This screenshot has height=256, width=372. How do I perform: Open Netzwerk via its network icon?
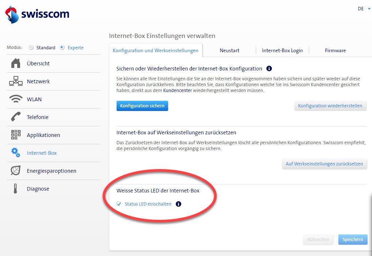click(16, 81)
